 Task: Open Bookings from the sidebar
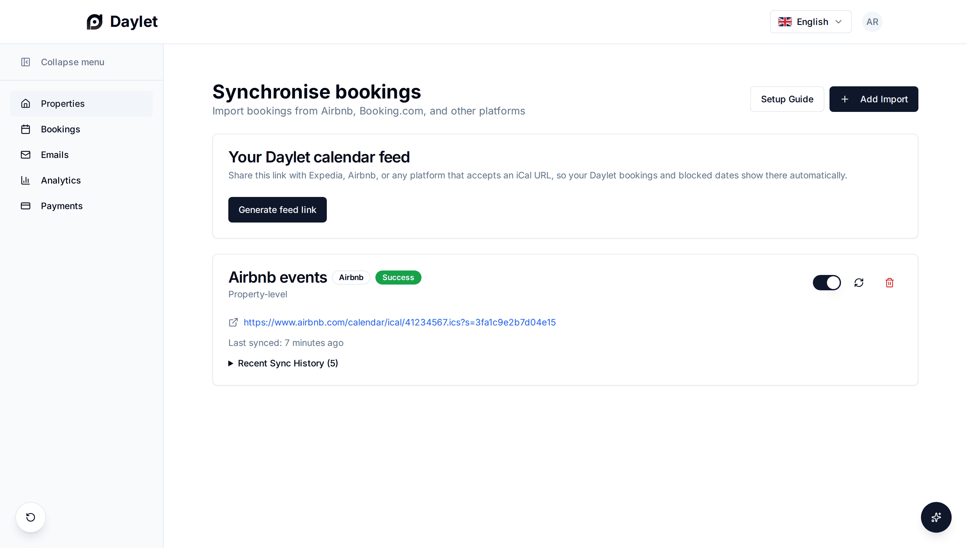pos(82,129)
